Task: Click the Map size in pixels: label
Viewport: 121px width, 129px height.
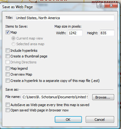Action: coord(68,26)
